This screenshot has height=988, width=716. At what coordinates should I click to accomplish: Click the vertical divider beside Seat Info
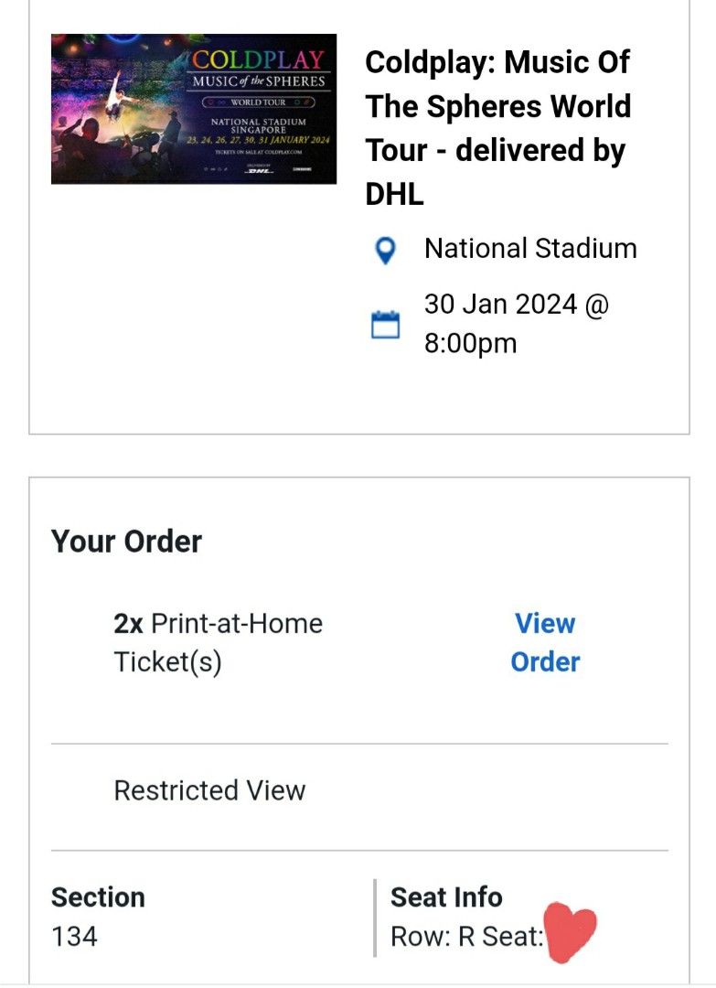pyautogui.click(x=375, y=918)
